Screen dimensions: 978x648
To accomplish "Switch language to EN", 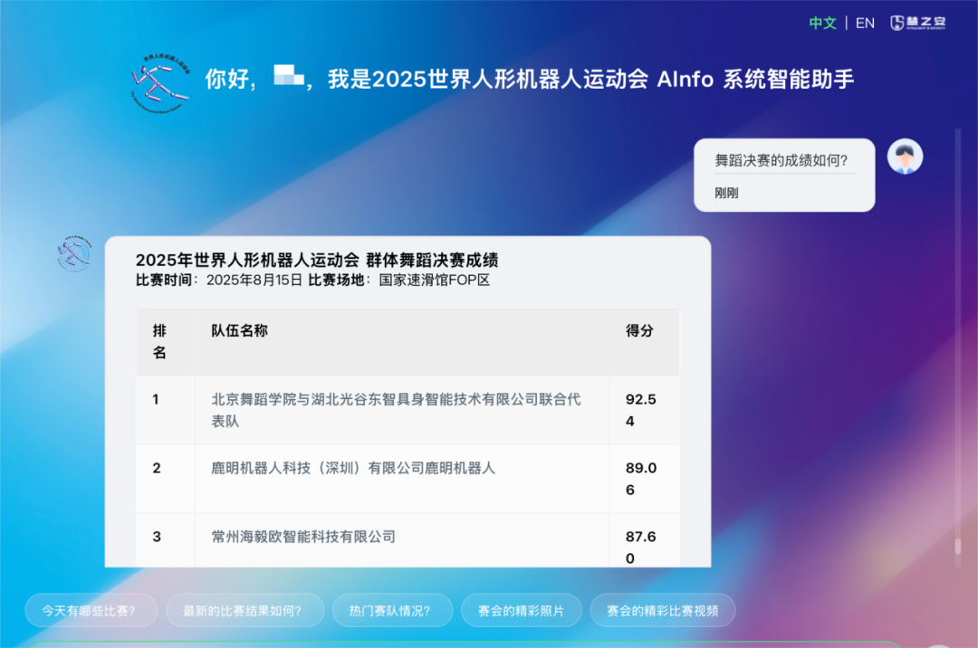I will [x=865, y=24].
